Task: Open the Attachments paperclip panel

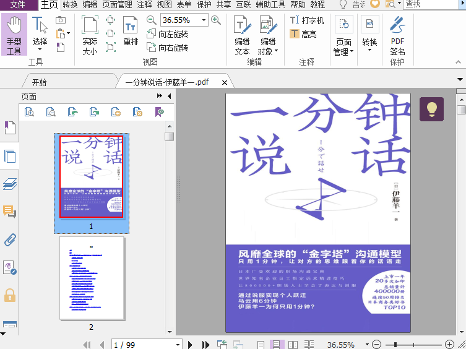Action: (x=10, y=239)
